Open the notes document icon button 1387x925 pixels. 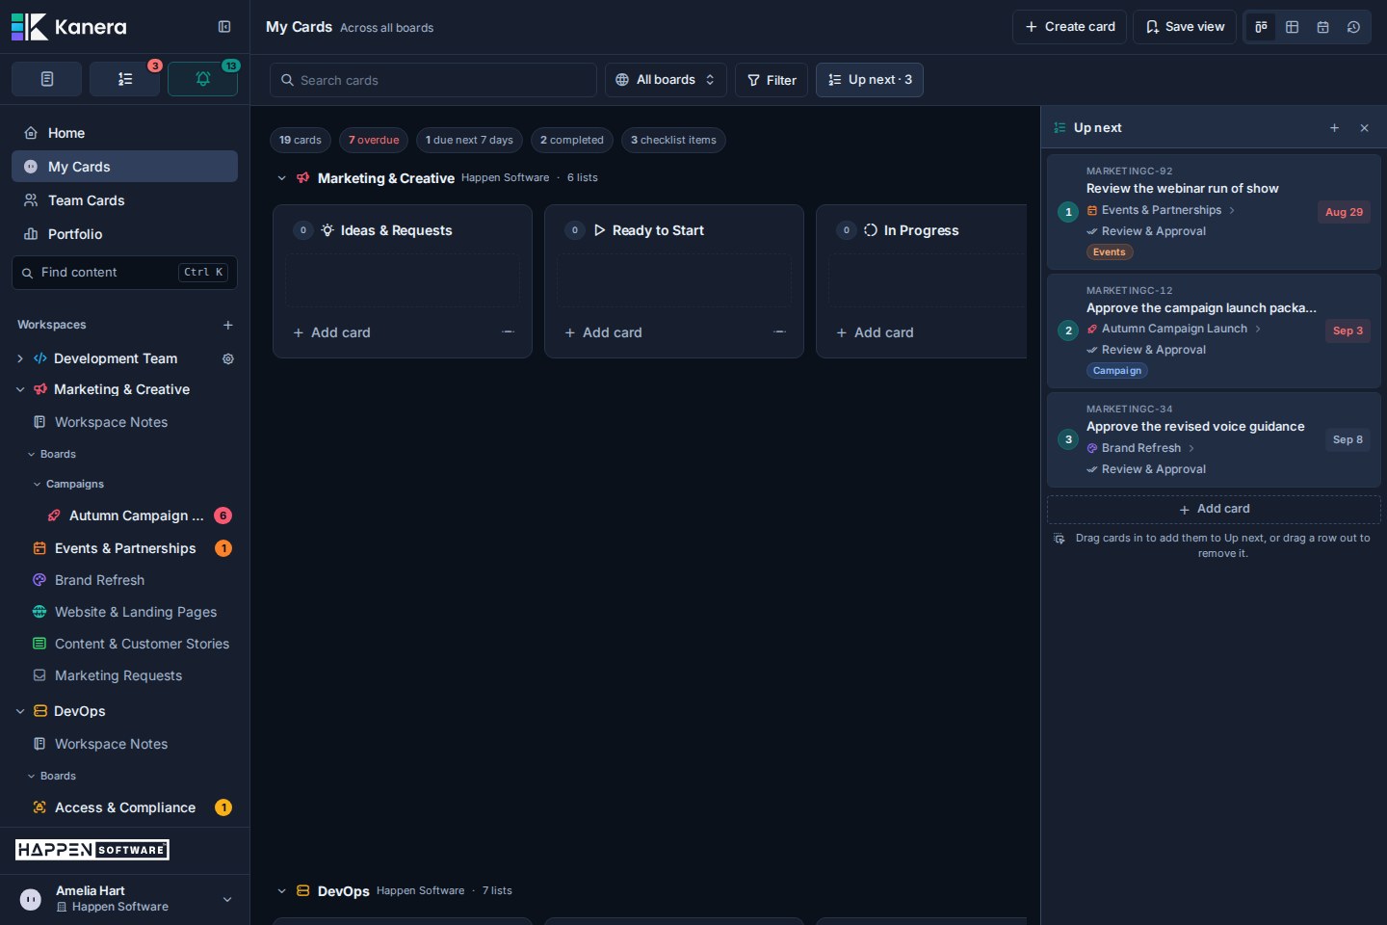pyautogui.click(x=46, y=79)
